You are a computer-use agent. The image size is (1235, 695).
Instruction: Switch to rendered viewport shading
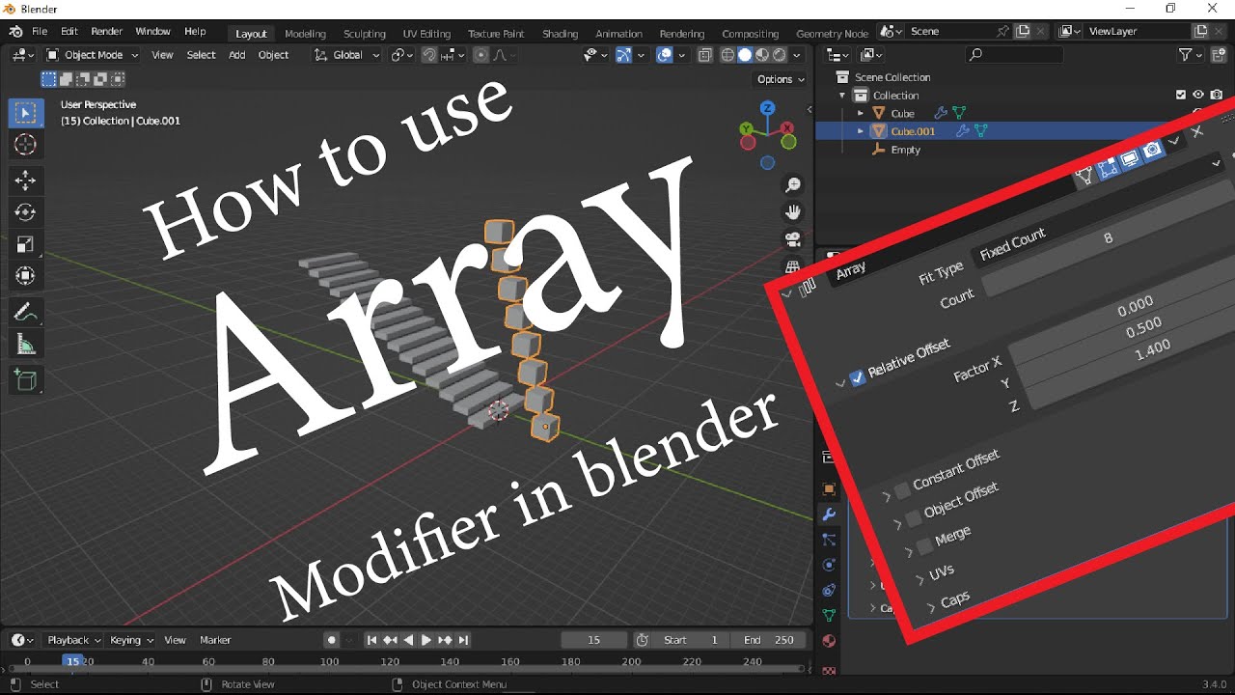point(779,55)
